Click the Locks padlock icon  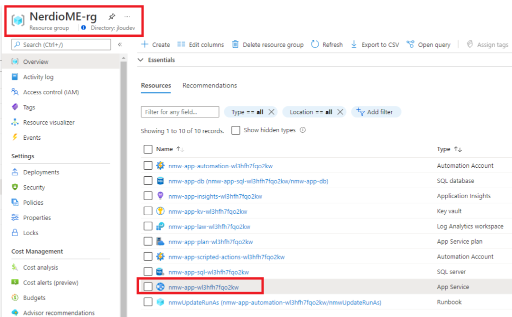tap(15, 233)
